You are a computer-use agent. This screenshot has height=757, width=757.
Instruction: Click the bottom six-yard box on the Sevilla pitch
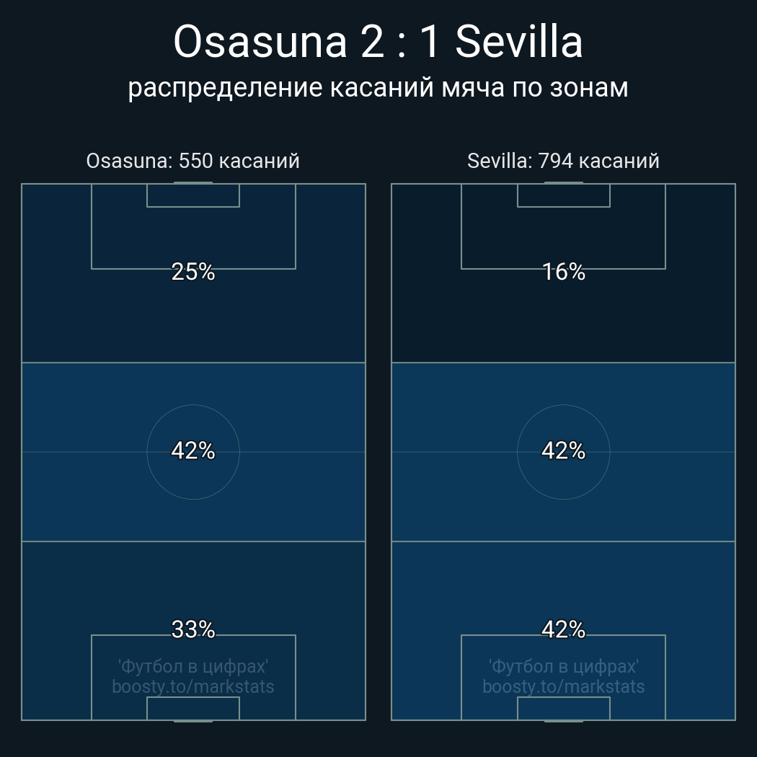(563, 708)
